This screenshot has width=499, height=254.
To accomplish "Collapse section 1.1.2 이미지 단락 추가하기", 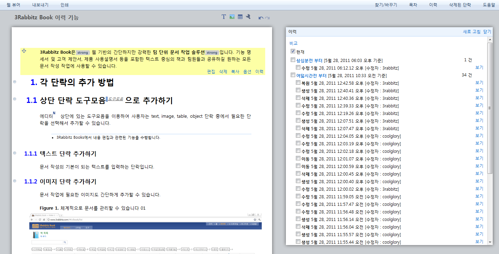I will pos(15,181).
